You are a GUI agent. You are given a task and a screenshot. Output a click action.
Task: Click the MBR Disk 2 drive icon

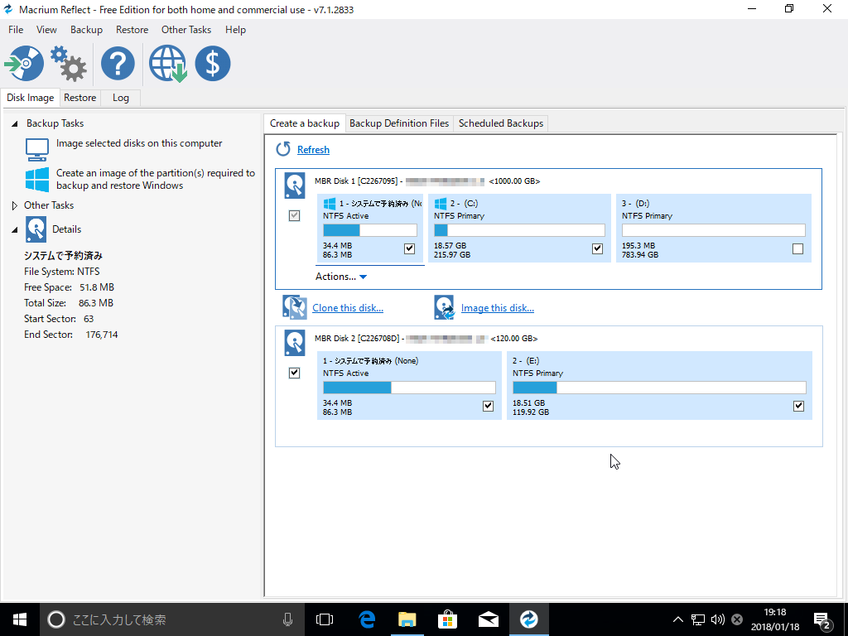pos(295,343)
